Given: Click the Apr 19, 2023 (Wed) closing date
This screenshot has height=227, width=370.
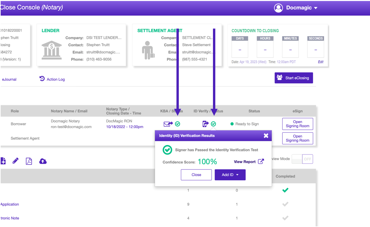Looking at the screenshot, I should 253,62.
